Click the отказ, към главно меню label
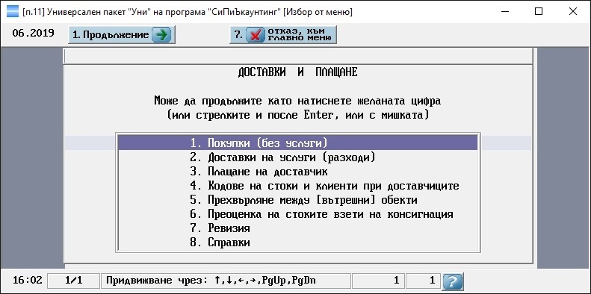Screen dimensions: 591x294 coord(300,35)
